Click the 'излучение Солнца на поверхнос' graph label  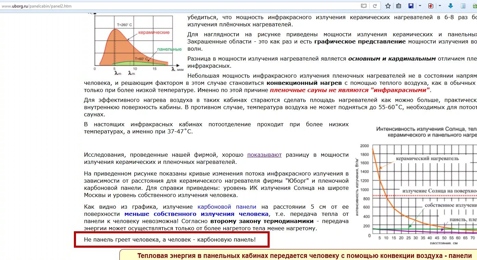tap(439, 191)
